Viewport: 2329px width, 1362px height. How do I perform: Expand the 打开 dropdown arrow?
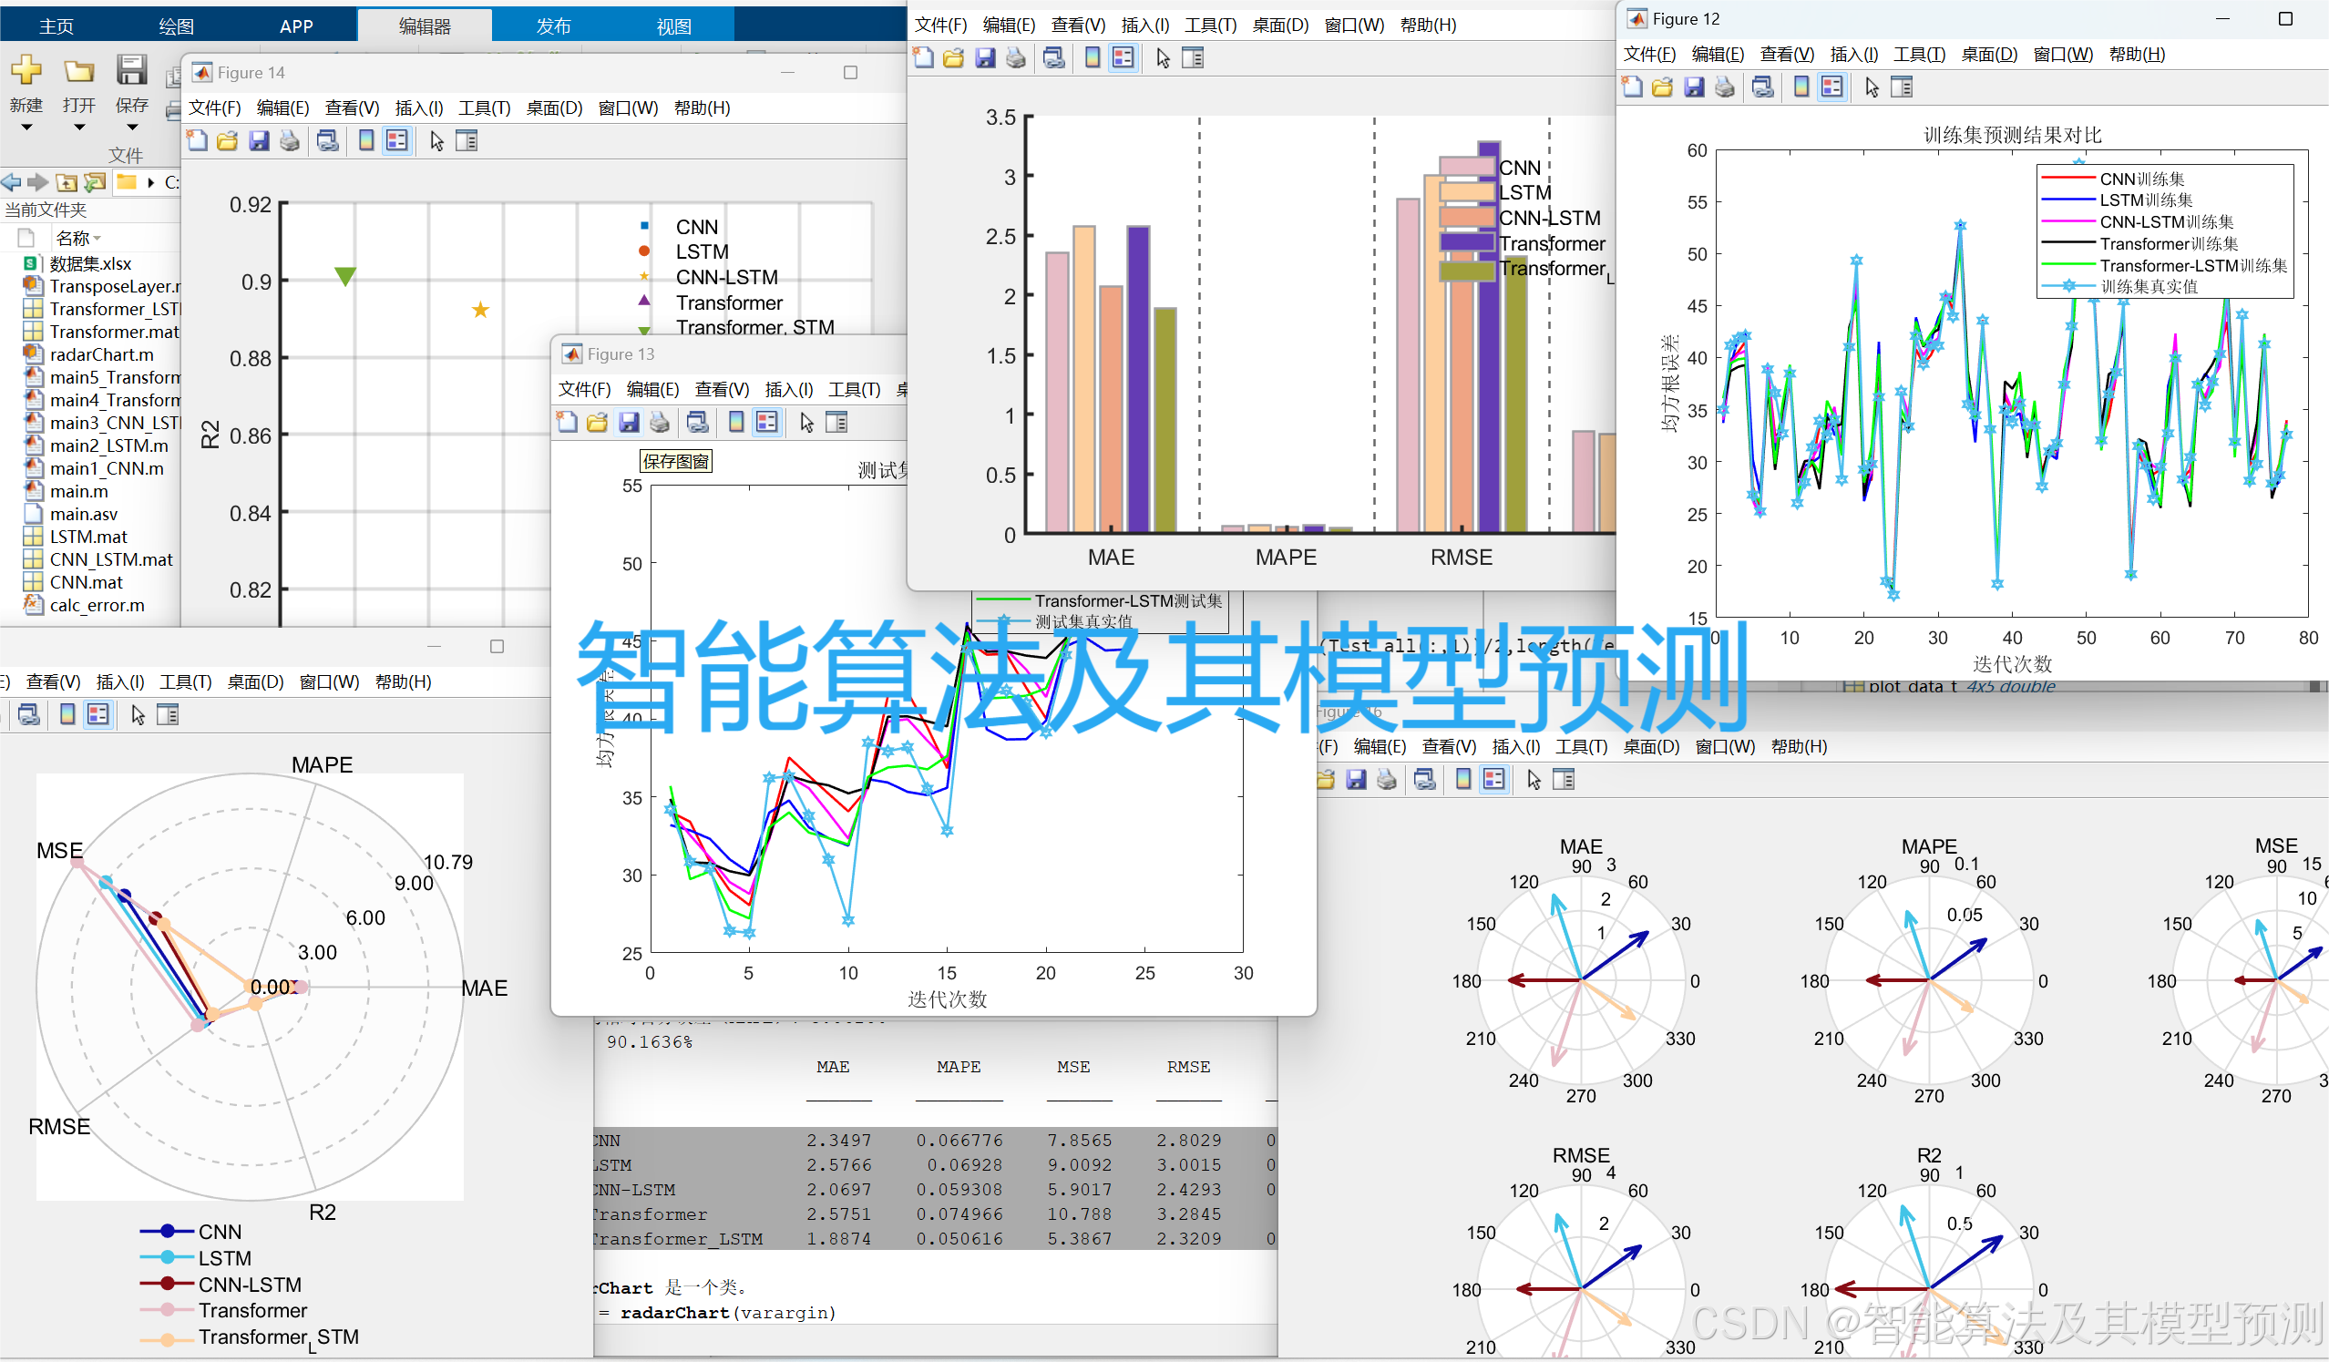(78, 128)
